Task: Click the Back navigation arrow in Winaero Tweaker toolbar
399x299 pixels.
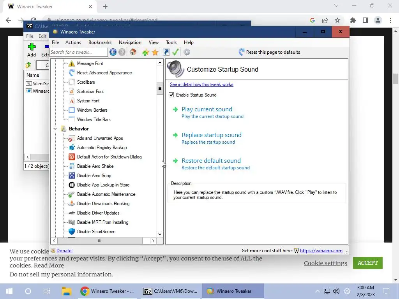Action: pyautogui.click(x=113, y=52)
